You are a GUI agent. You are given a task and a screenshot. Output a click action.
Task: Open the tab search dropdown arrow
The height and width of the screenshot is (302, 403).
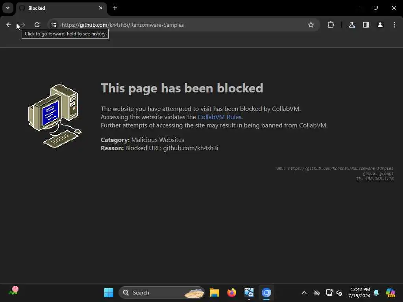click(8, 8)
